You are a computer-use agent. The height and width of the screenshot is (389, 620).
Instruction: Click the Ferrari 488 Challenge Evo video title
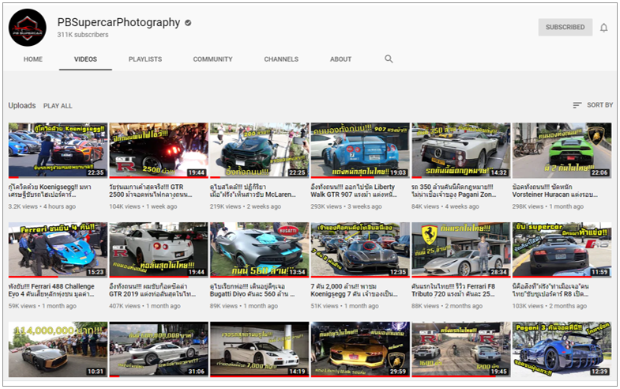pyautogui.click(x=51, y=290)
